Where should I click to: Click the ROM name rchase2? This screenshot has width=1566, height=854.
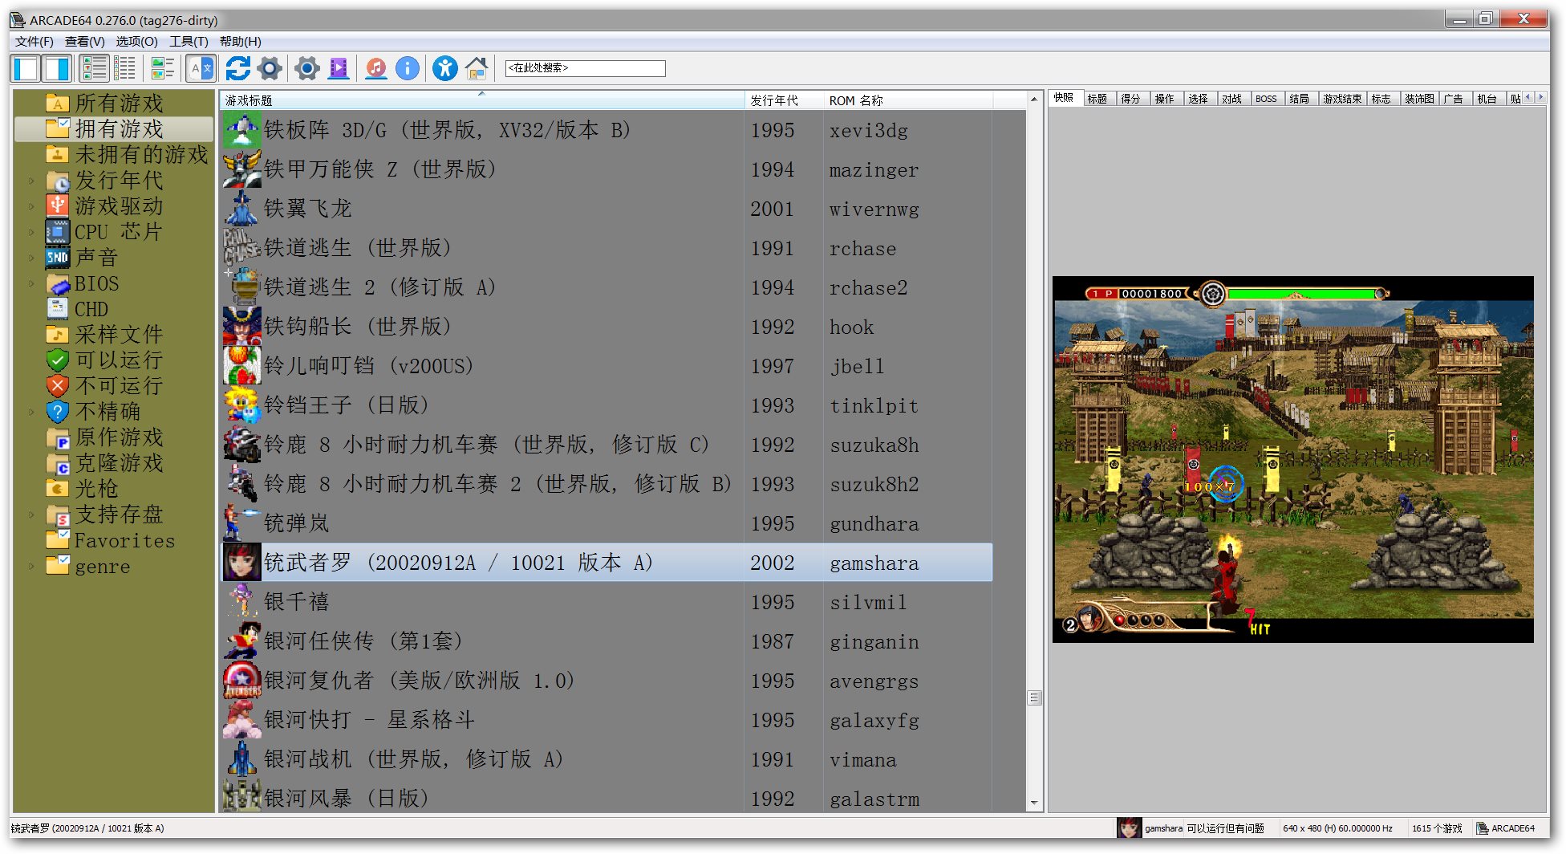click(x=868, y=287)
